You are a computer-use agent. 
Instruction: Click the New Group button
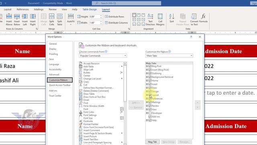pos(169,142)
